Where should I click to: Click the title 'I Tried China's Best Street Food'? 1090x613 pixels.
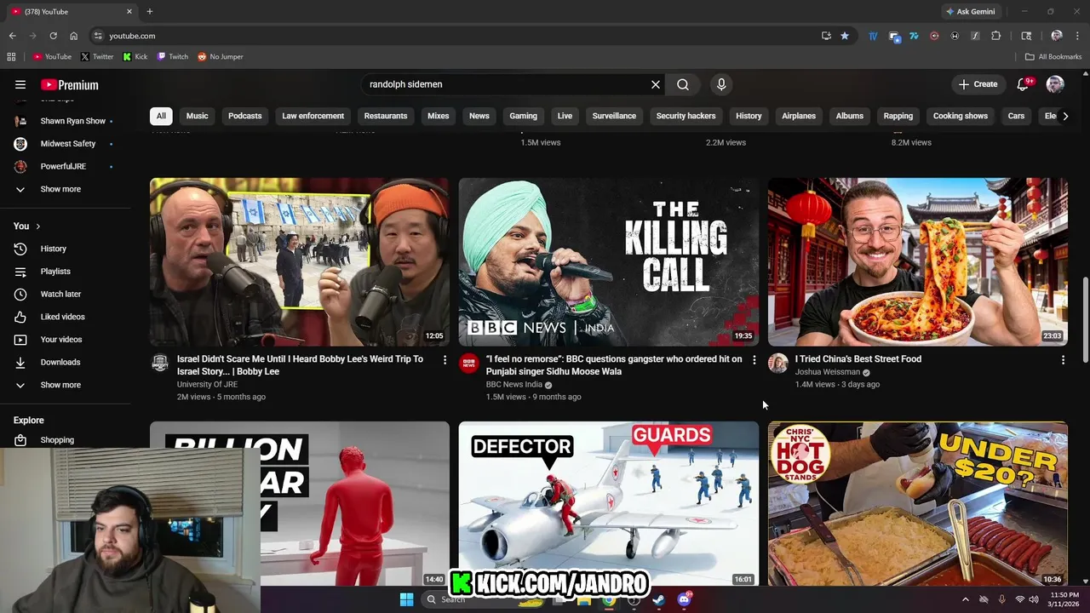point(858,359)
